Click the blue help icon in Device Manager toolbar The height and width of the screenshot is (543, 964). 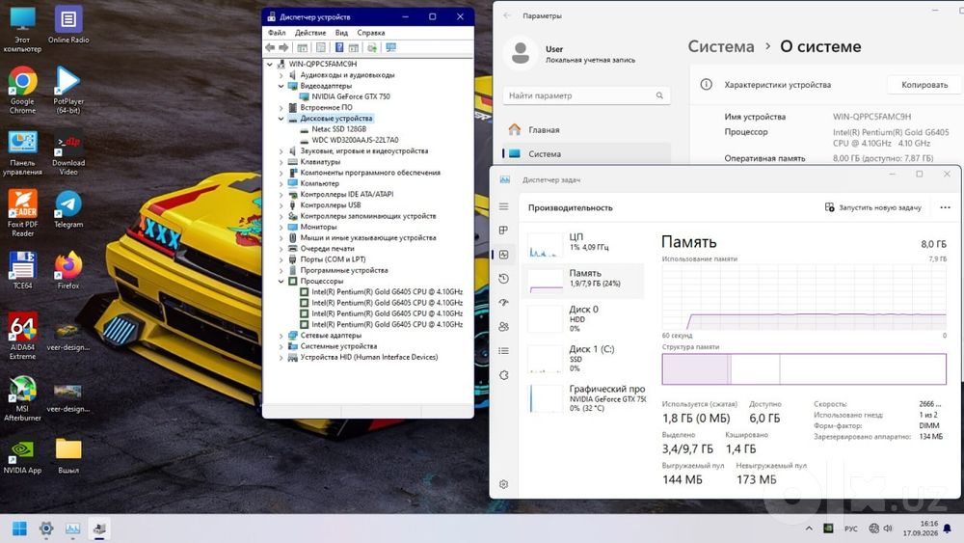338,47
